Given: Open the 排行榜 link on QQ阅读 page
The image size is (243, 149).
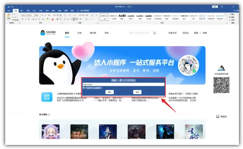Looking at the screenshot, I should click(93, 33).
